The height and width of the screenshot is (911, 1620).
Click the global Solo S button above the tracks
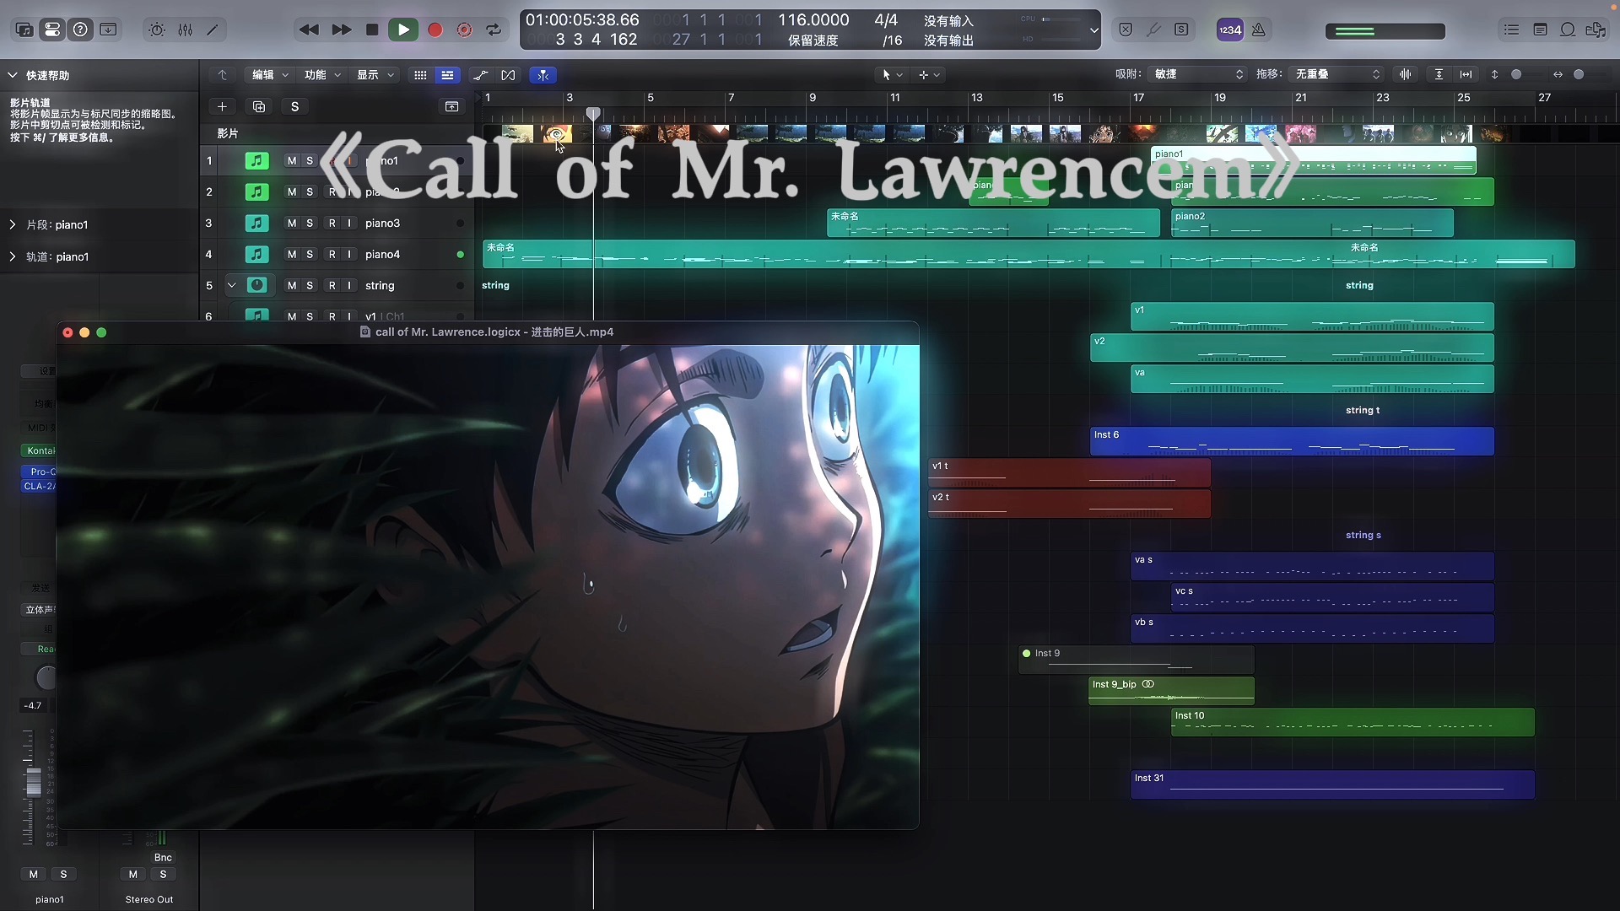(294, 107)
